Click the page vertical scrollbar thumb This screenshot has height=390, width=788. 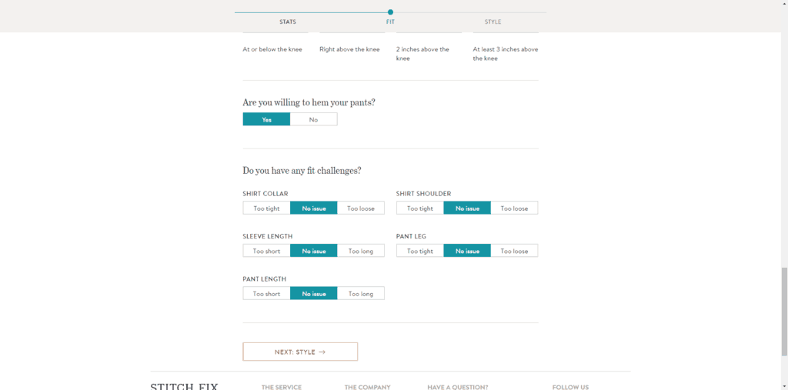tap(784, 312)
